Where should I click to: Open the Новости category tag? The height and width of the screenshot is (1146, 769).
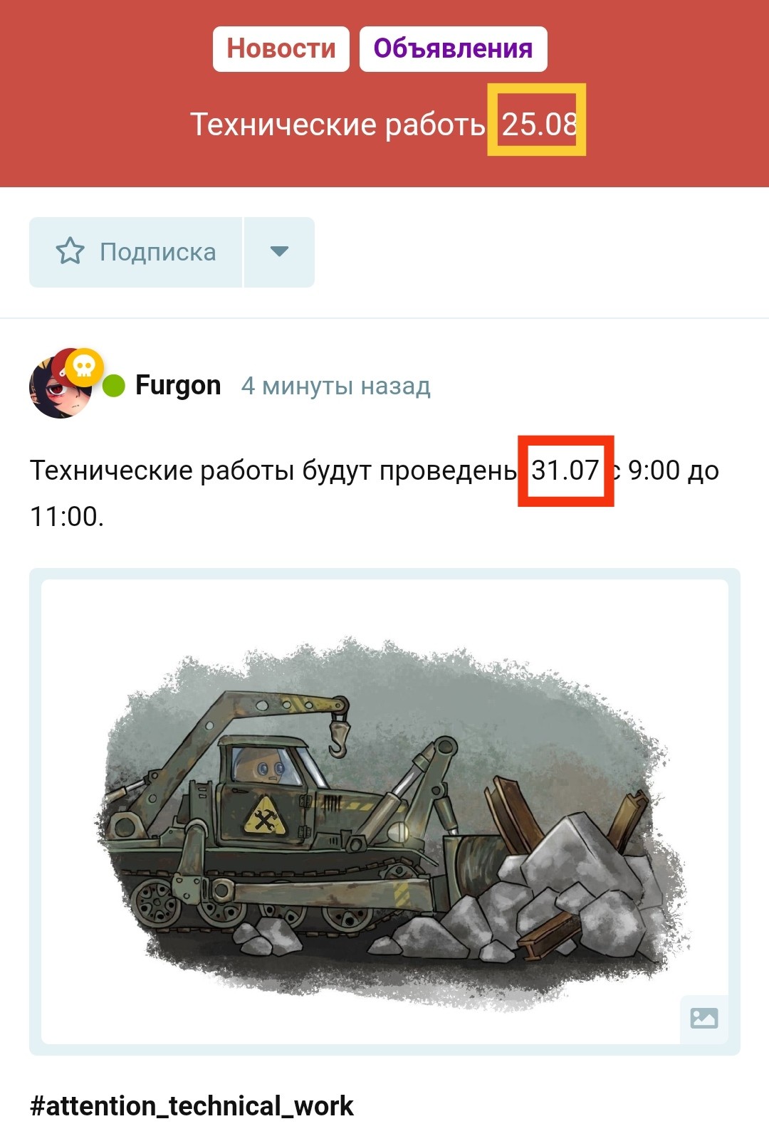(x=281, y=49)
